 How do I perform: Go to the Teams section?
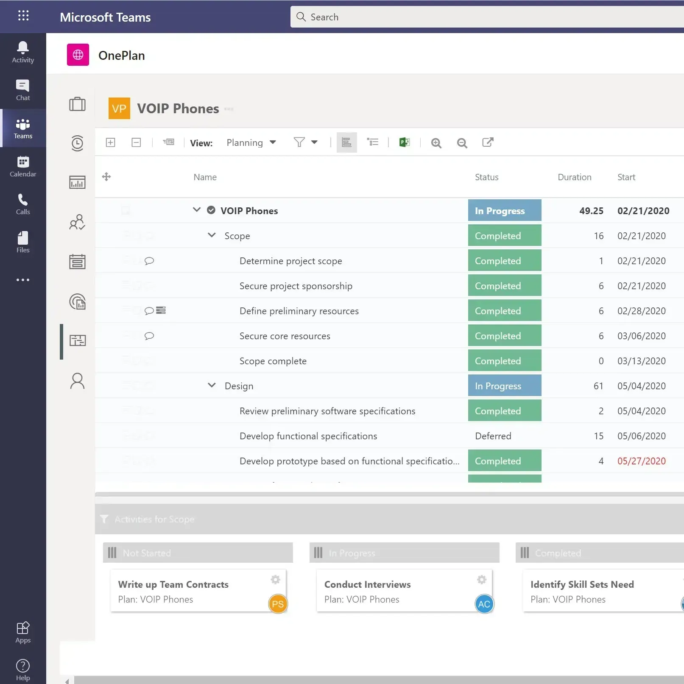pos(23,128)
